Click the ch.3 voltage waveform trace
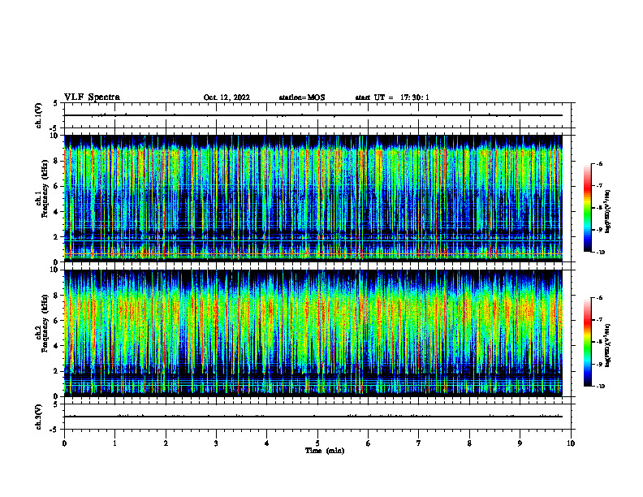 coord(313,417)
